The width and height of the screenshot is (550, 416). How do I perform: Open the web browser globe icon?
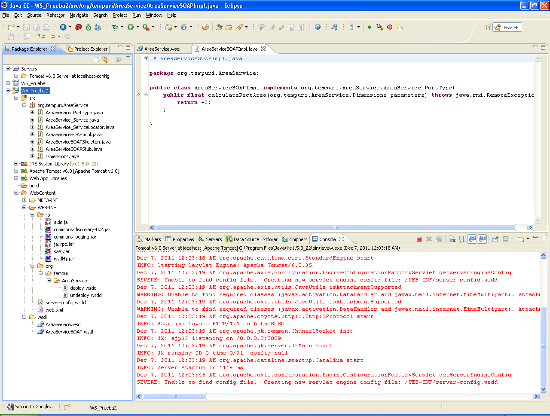point(318,27)
